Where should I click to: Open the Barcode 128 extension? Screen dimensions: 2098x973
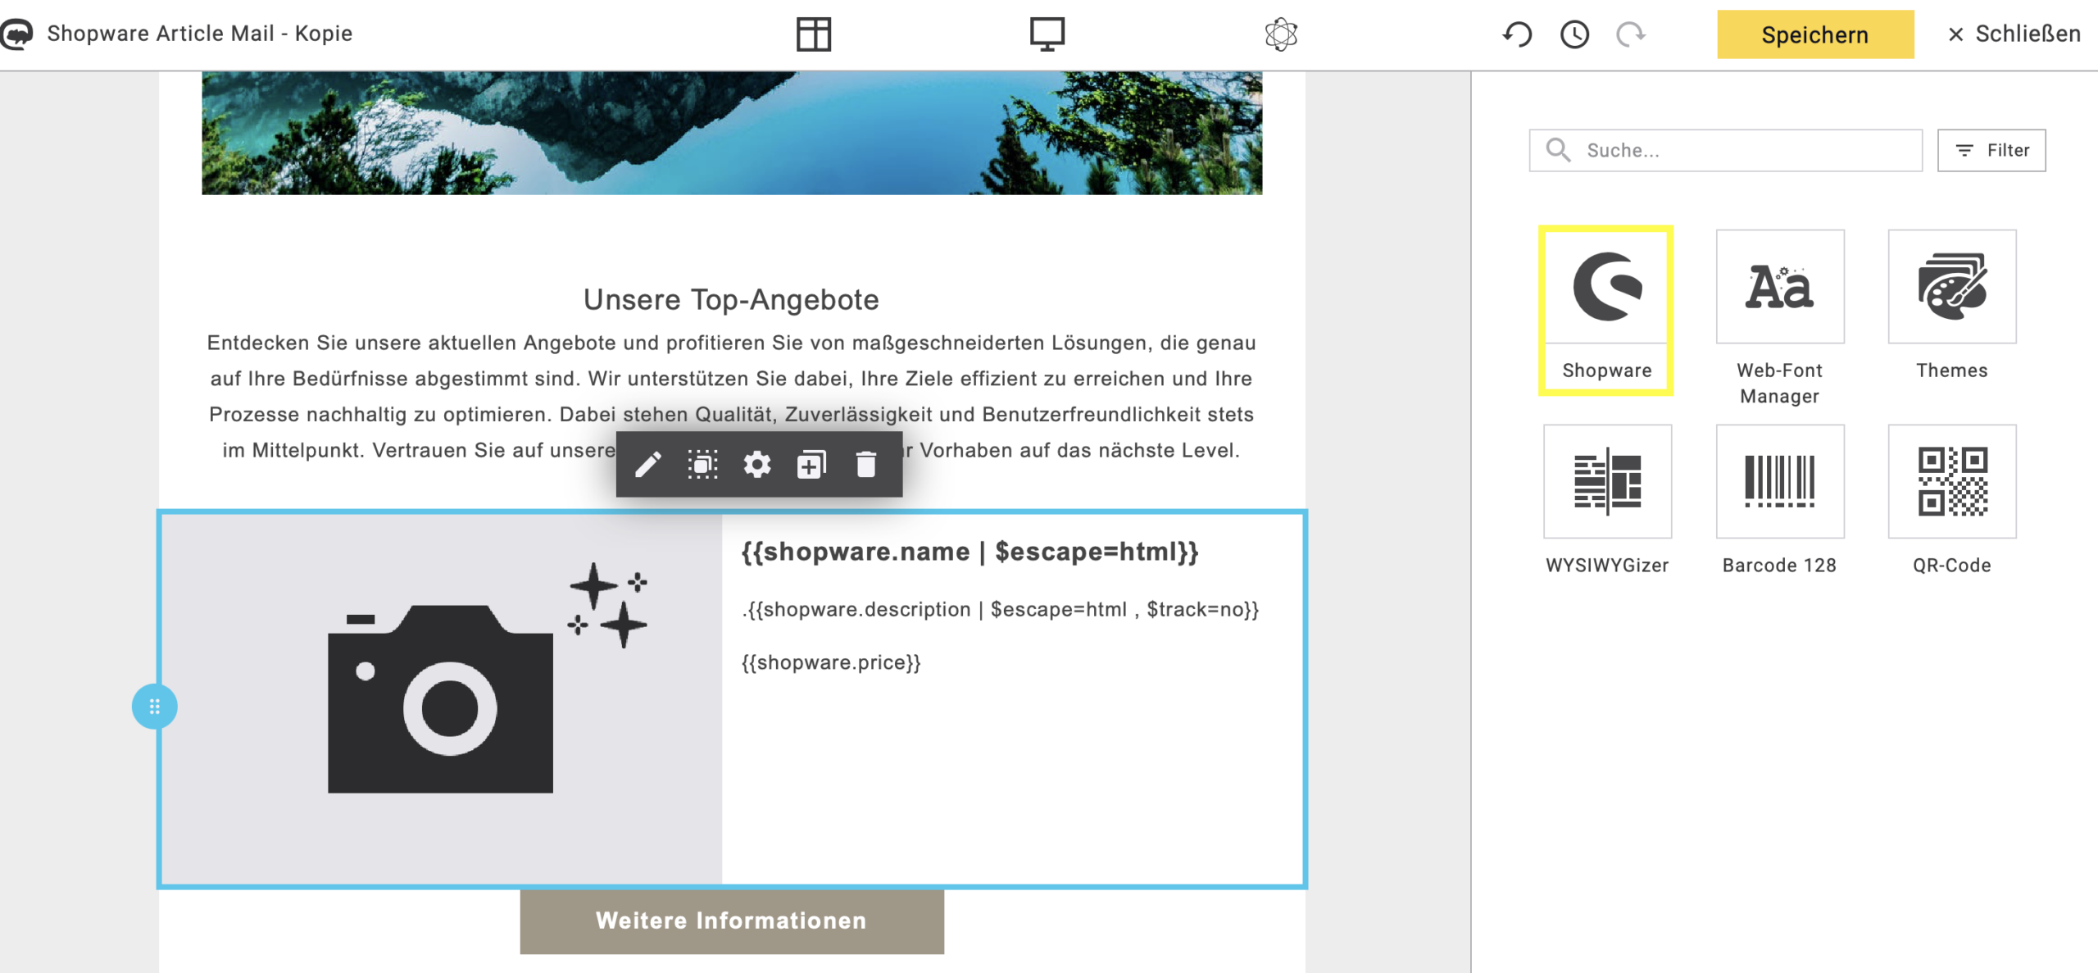point(1779,500)
